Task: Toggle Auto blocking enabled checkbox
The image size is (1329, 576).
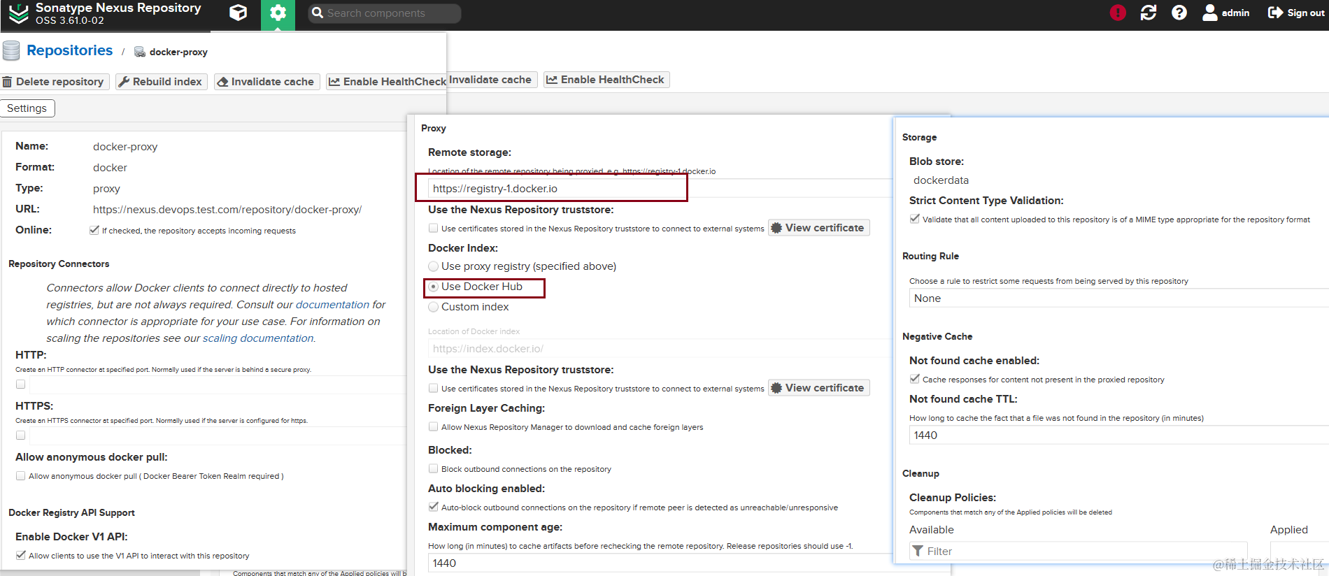Action: pos(433,507)
